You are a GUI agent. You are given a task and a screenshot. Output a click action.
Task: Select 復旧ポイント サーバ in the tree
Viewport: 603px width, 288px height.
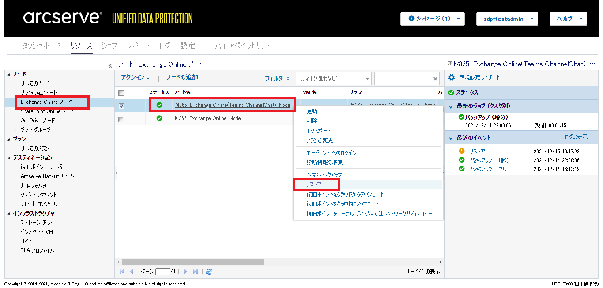[x=41, y=167]
